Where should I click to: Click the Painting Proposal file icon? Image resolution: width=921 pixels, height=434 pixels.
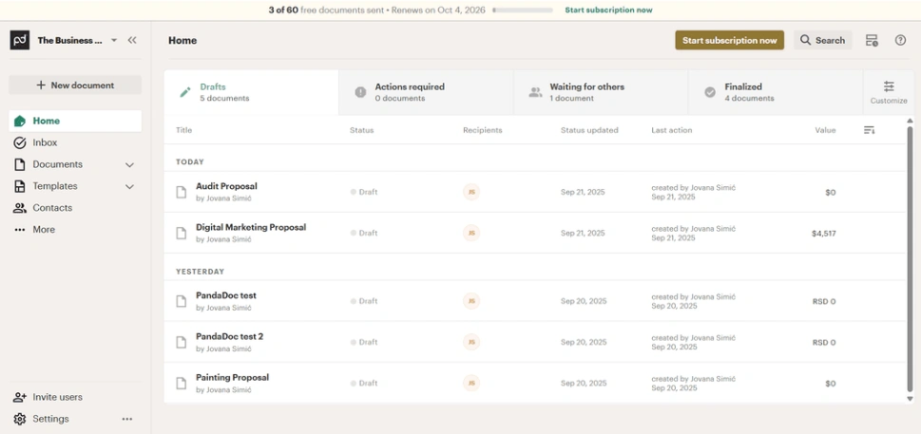[x=182, y=384]
